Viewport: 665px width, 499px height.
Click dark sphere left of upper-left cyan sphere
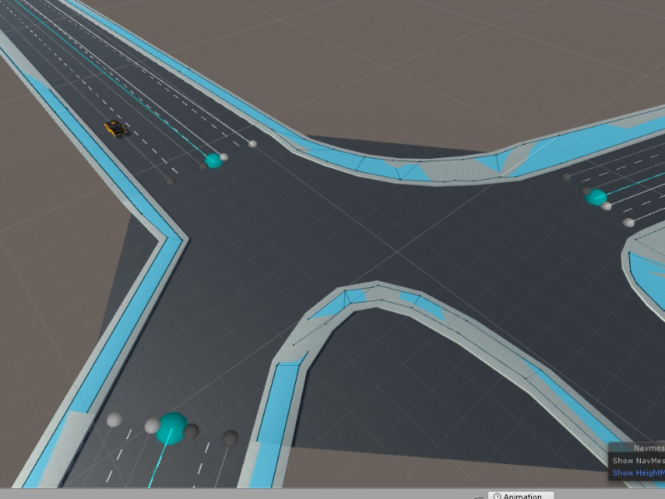pos(202,166)
